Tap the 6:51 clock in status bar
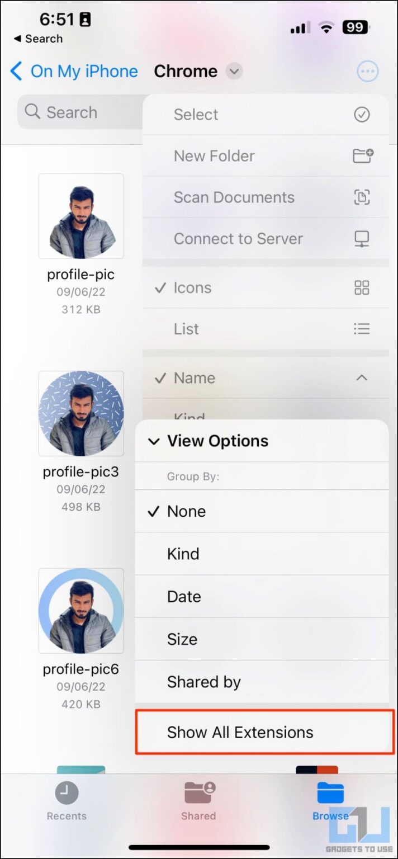Viewport: 398px width, 859px height. (x=57, y=20)
